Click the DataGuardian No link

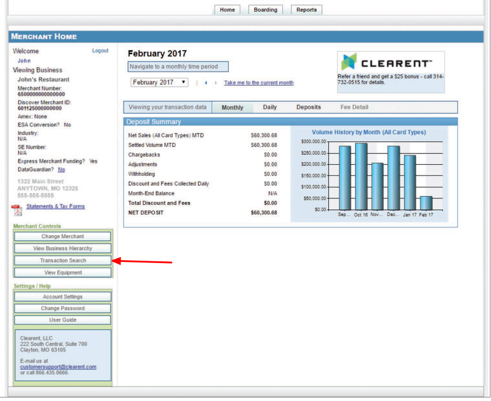[x=61, y=169]
